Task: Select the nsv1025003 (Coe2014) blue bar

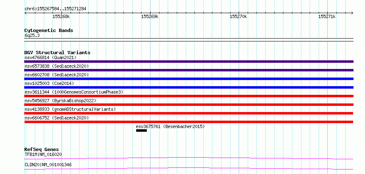Action: tap(189, 87)
